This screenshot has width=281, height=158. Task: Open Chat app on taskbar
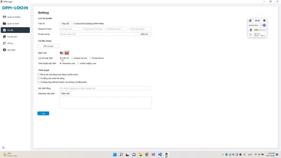pyautogui.click(x=134, y=154)
